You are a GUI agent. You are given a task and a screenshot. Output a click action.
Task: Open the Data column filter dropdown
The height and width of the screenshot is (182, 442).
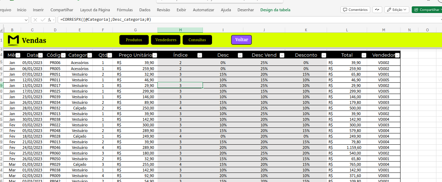pos(40,55)
